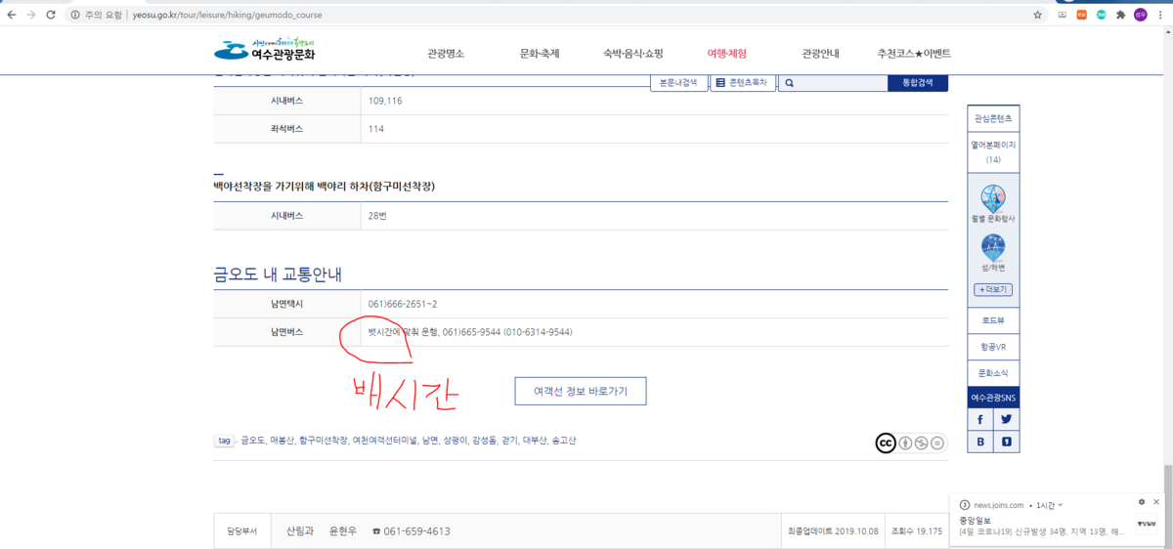The height and width of the screenshot is (549, 1173).
Task: Open the Facebook SNS icon
Action: (x=980, y=419)
